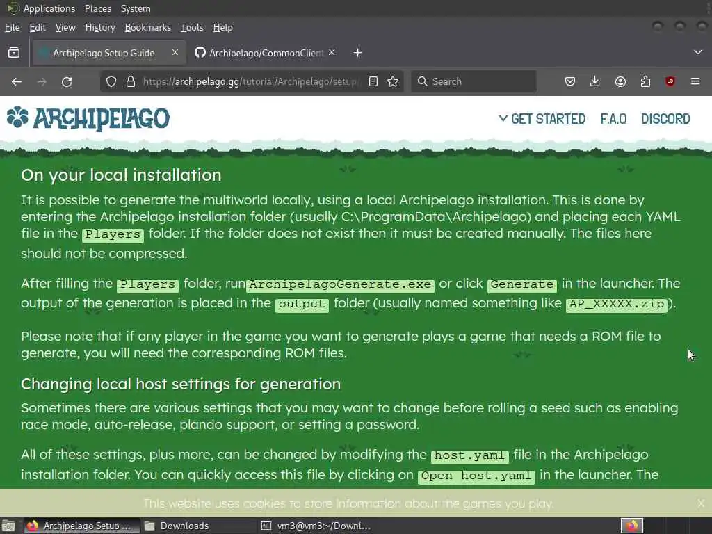Screen dimensions: 712x534
Task: Open the tracking protection shield icon
Action: coord(111,82)
